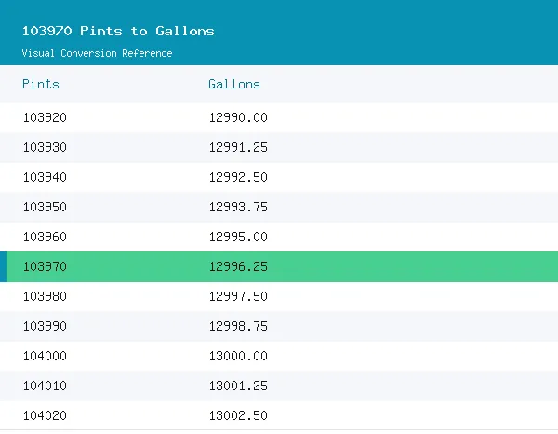558x434 pixels.
Task: Select the gallons cell '12993.75'
Action: pyautogui.click(x=238, y=207)
